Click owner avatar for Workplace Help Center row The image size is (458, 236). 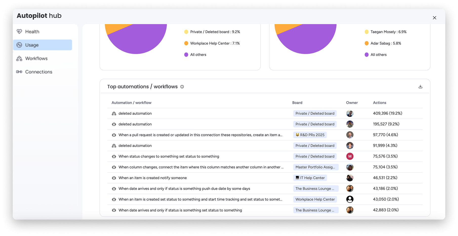click(350, 199)
